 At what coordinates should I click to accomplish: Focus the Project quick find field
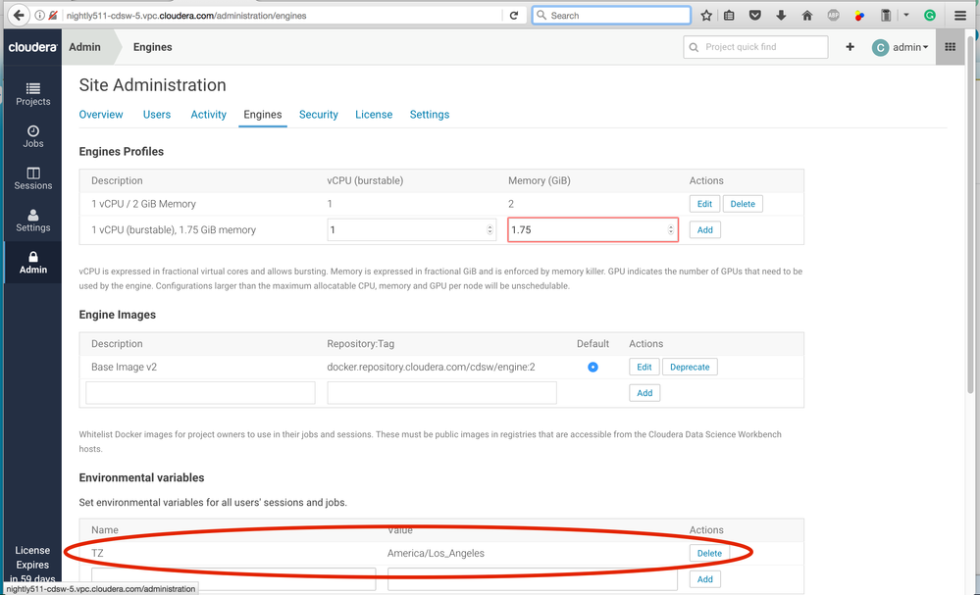755,47
